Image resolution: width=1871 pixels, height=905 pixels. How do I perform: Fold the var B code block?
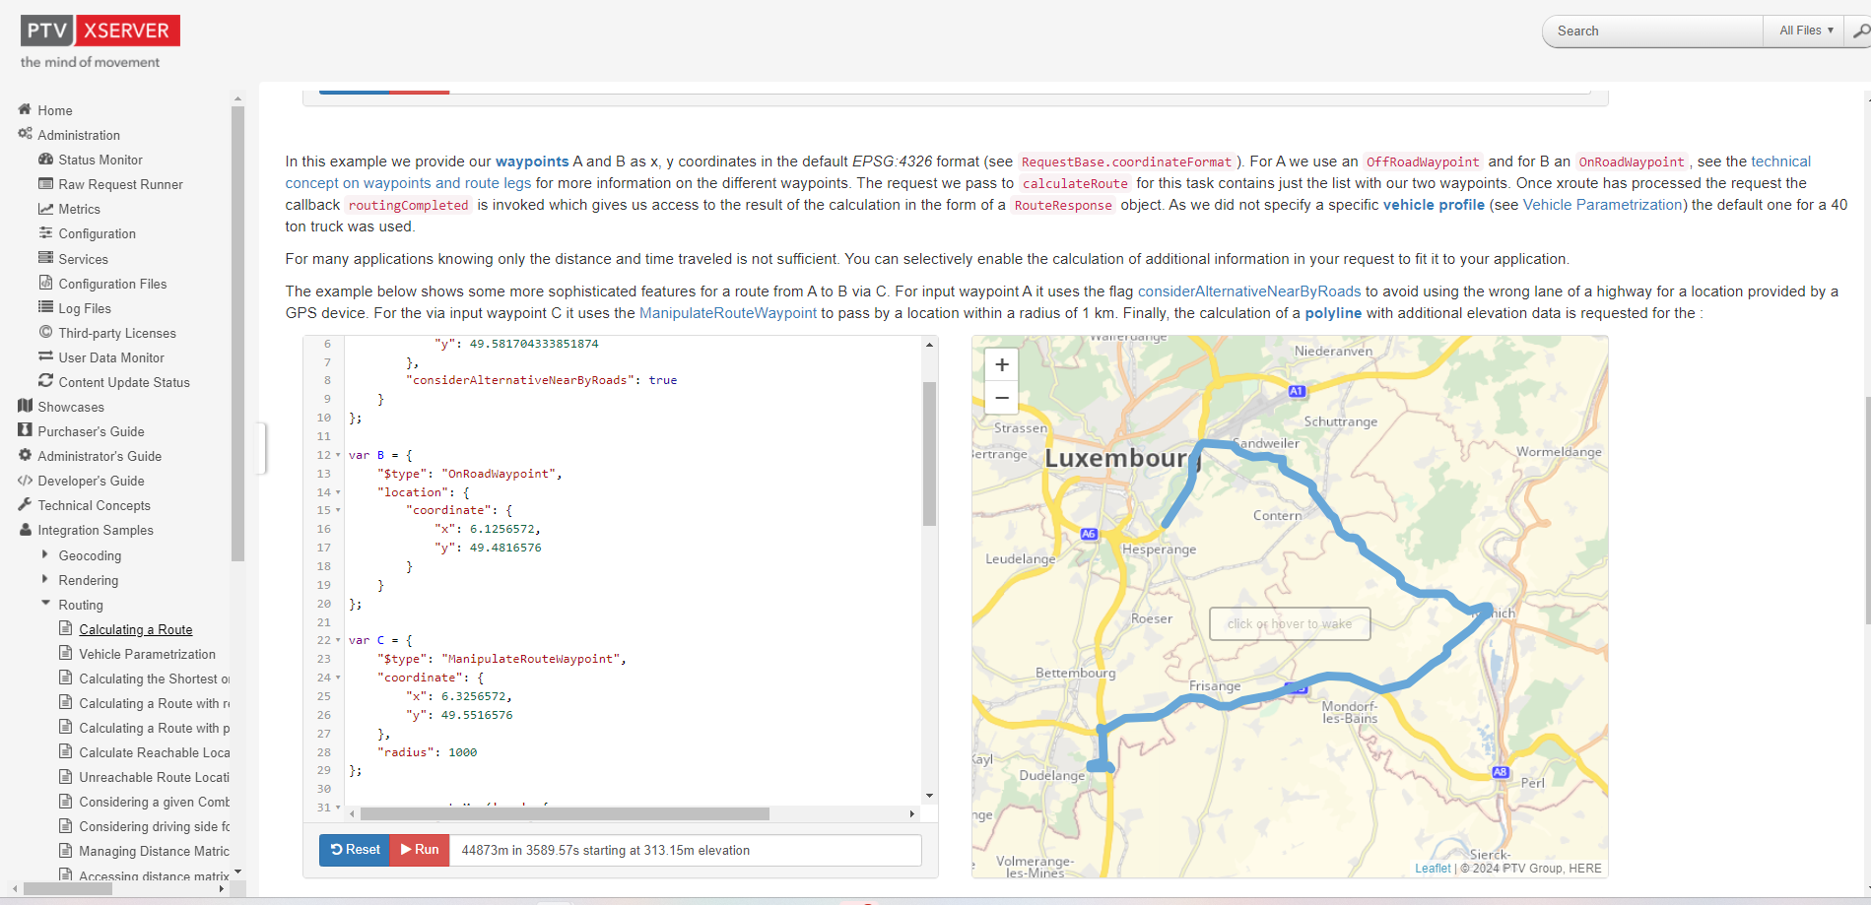(x=338, y=455)
